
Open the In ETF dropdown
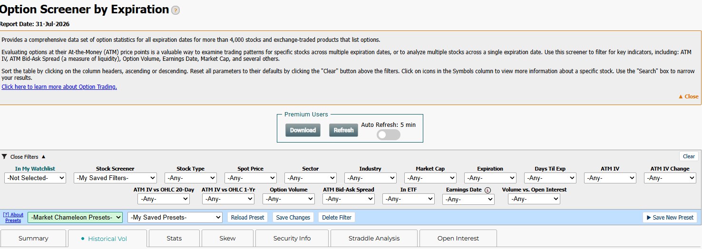409,199
